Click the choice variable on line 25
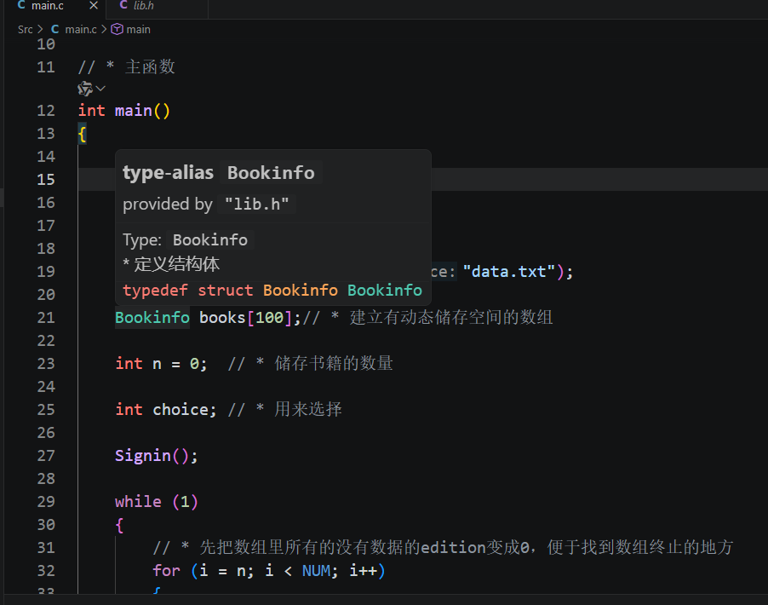This screenshot has height=605, width=768. point(181,409)
